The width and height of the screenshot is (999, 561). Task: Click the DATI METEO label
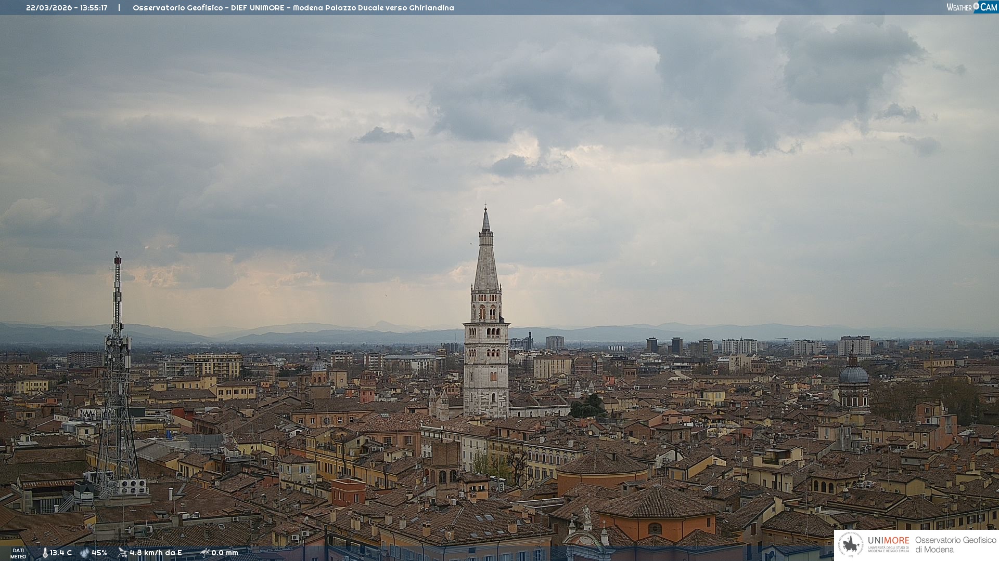18,553
